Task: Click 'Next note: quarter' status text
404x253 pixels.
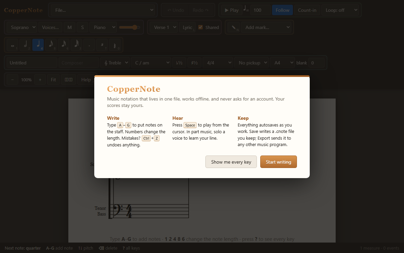Action: pyautogui.click(x=23, y=248)
